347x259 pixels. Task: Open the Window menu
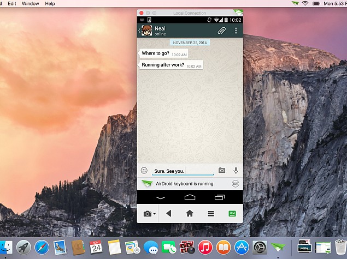coord(30,4)
